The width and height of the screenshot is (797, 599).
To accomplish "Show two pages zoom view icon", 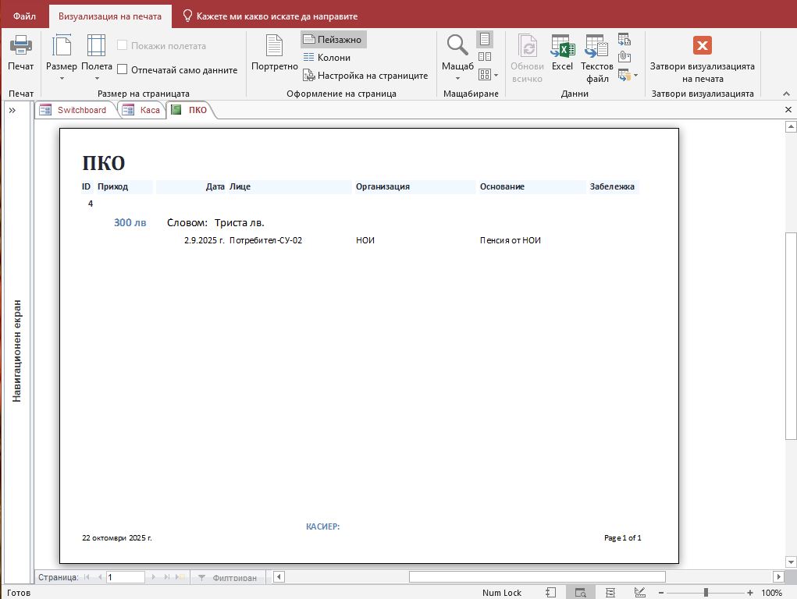I will click(x=485, y=57).
